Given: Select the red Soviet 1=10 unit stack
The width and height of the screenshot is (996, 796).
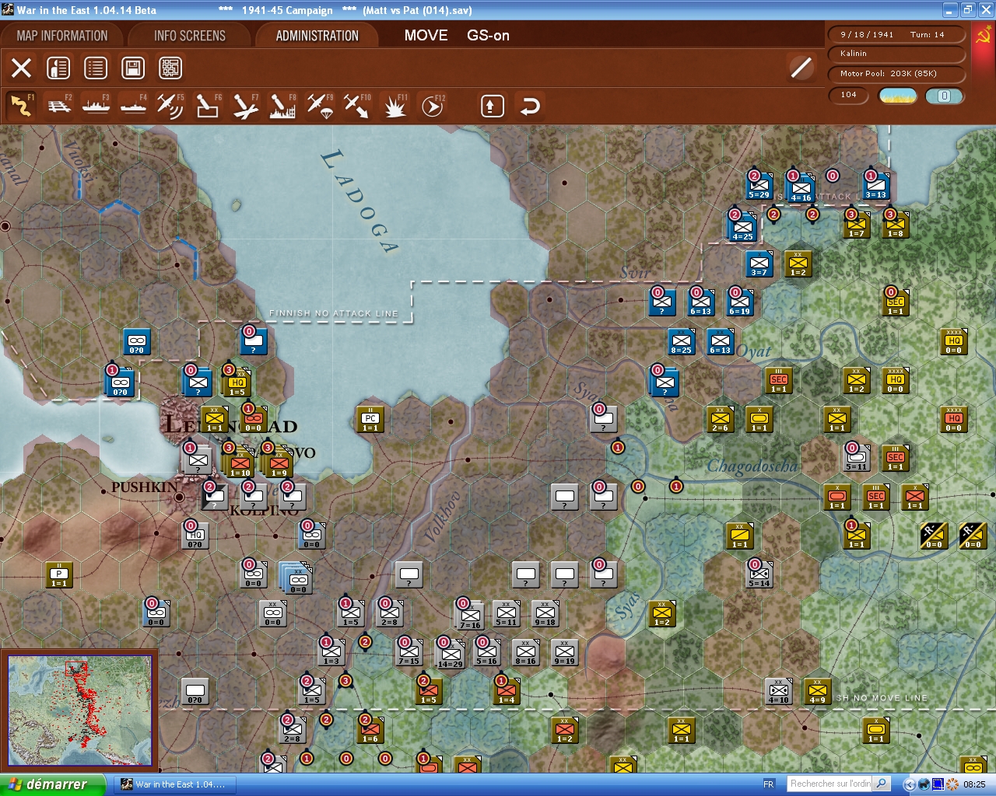Looking at the screenshot, I should [240, 464].
